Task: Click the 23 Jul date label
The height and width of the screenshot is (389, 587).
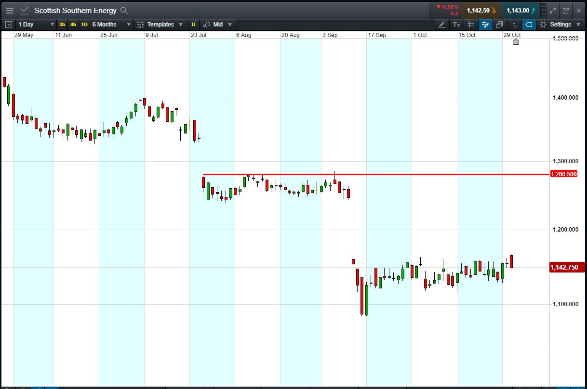Action: tap(199, 35)
